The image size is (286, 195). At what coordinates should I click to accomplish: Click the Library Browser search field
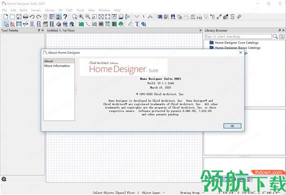click(238, 37)
